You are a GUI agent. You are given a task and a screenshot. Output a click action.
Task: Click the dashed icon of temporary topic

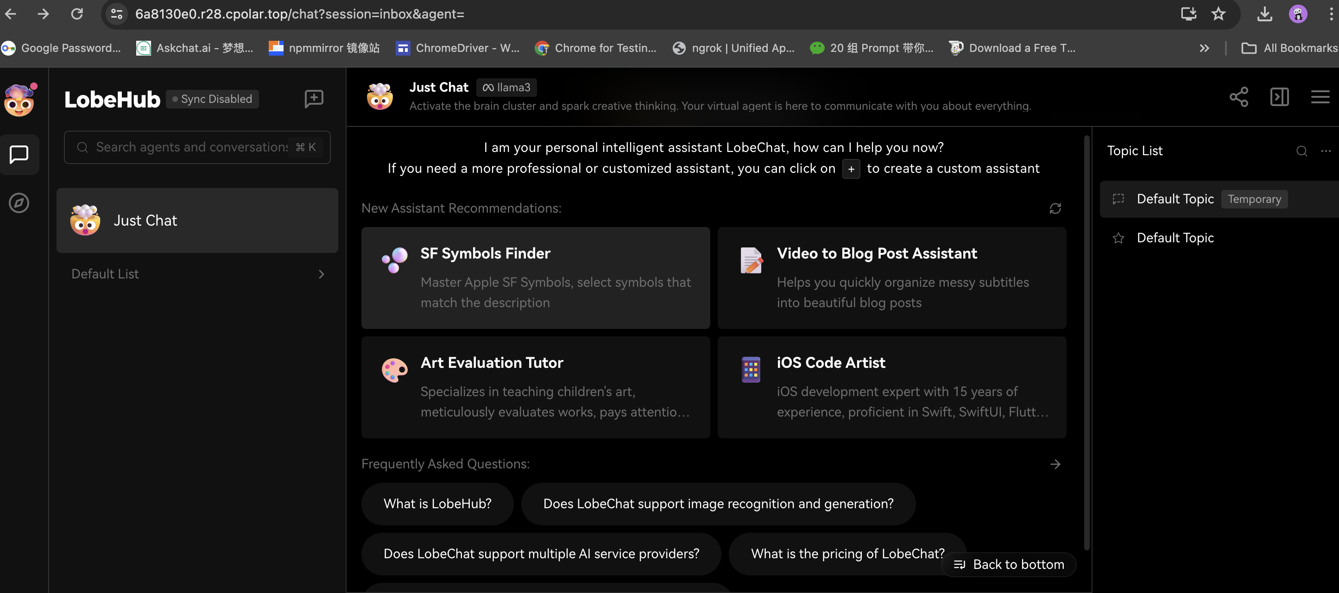coord(1118,199)
